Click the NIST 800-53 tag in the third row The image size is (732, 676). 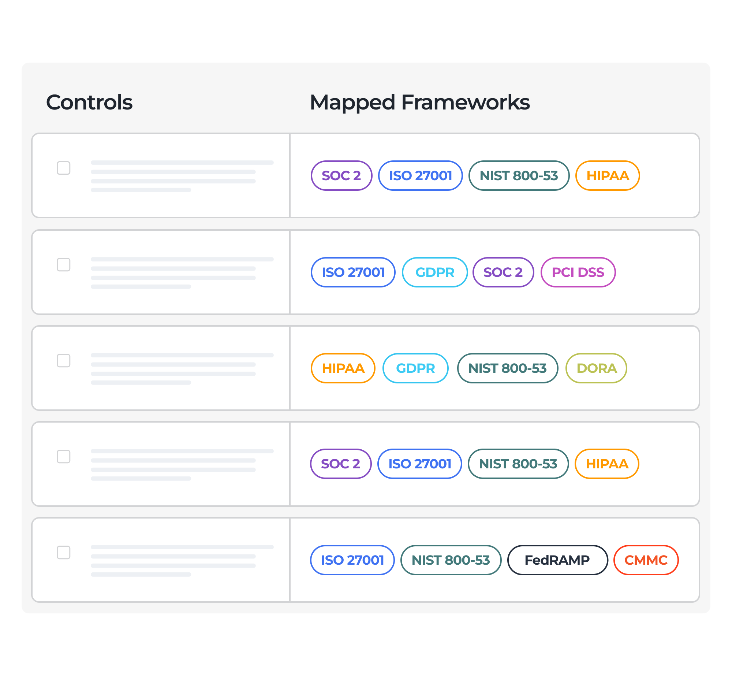pos(508,368)
